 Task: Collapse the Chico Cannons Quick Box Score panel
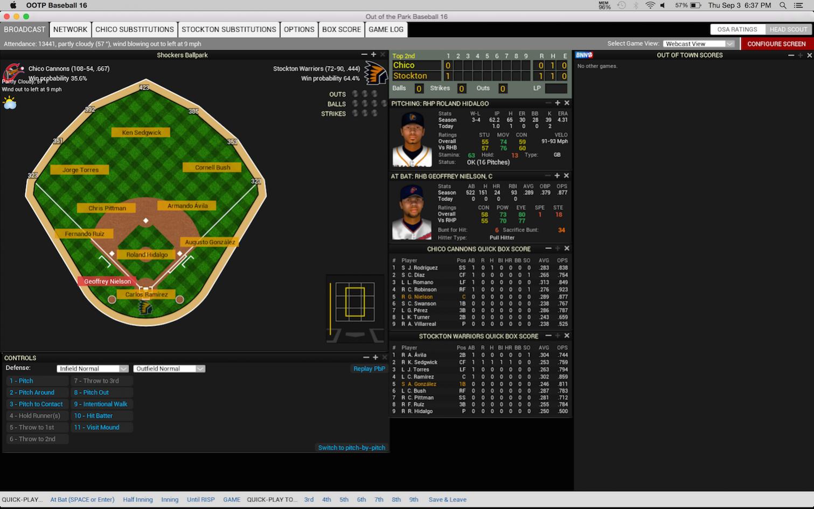(x=548, y=249)
